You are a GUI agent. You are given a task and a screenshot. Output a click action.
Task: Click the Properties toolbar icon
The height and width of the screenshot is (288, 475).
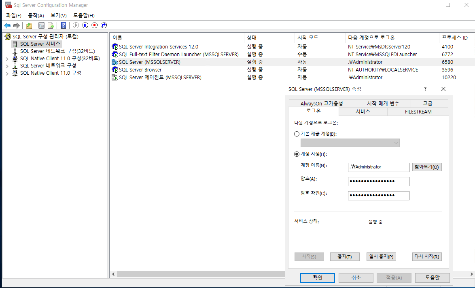click(x=42, y=25)
